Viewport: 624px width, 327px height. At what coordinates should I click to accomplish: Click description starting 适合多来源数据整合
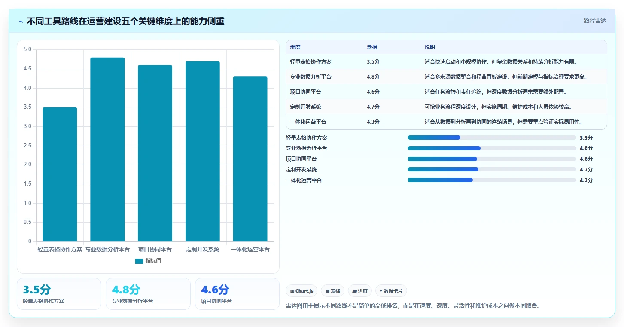(506, 77)
